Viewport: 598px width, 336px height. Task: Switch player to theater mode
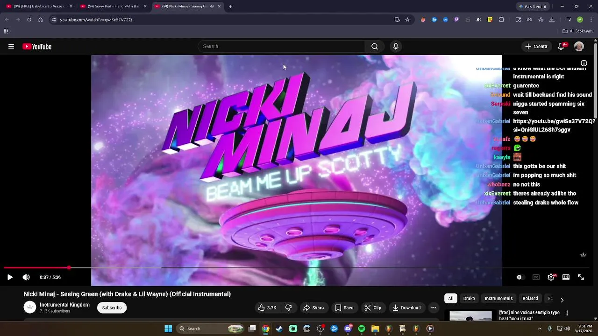pos(566,277)
